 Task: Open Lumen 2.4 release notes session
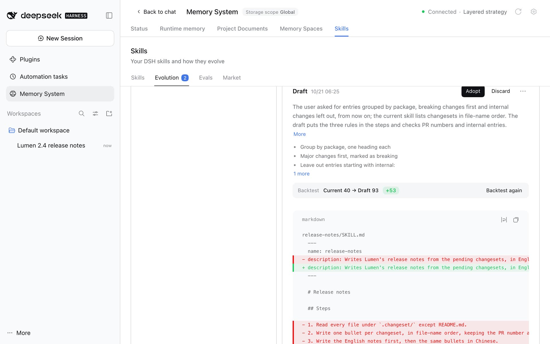click(x=60, y=145)
